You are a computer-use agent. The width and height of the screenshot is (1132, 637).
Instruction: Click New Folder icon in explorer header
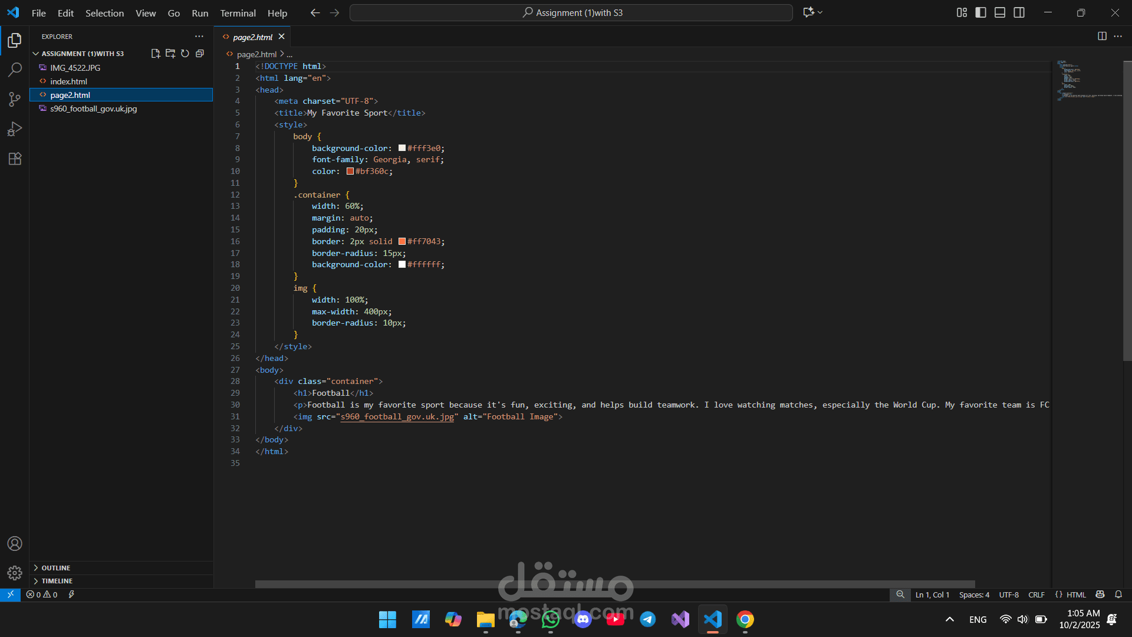(170, 54)
